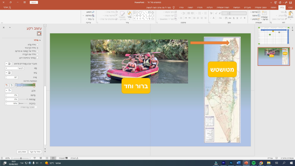This screenshot has width=295, height=166.
Task: Switch to reading view icon
Action: point(41,158)
